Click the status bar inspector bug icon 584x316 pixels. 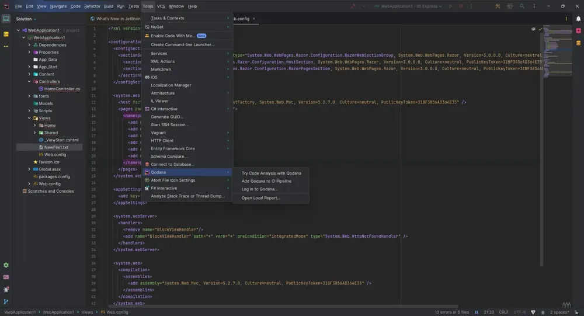[543, 312]
